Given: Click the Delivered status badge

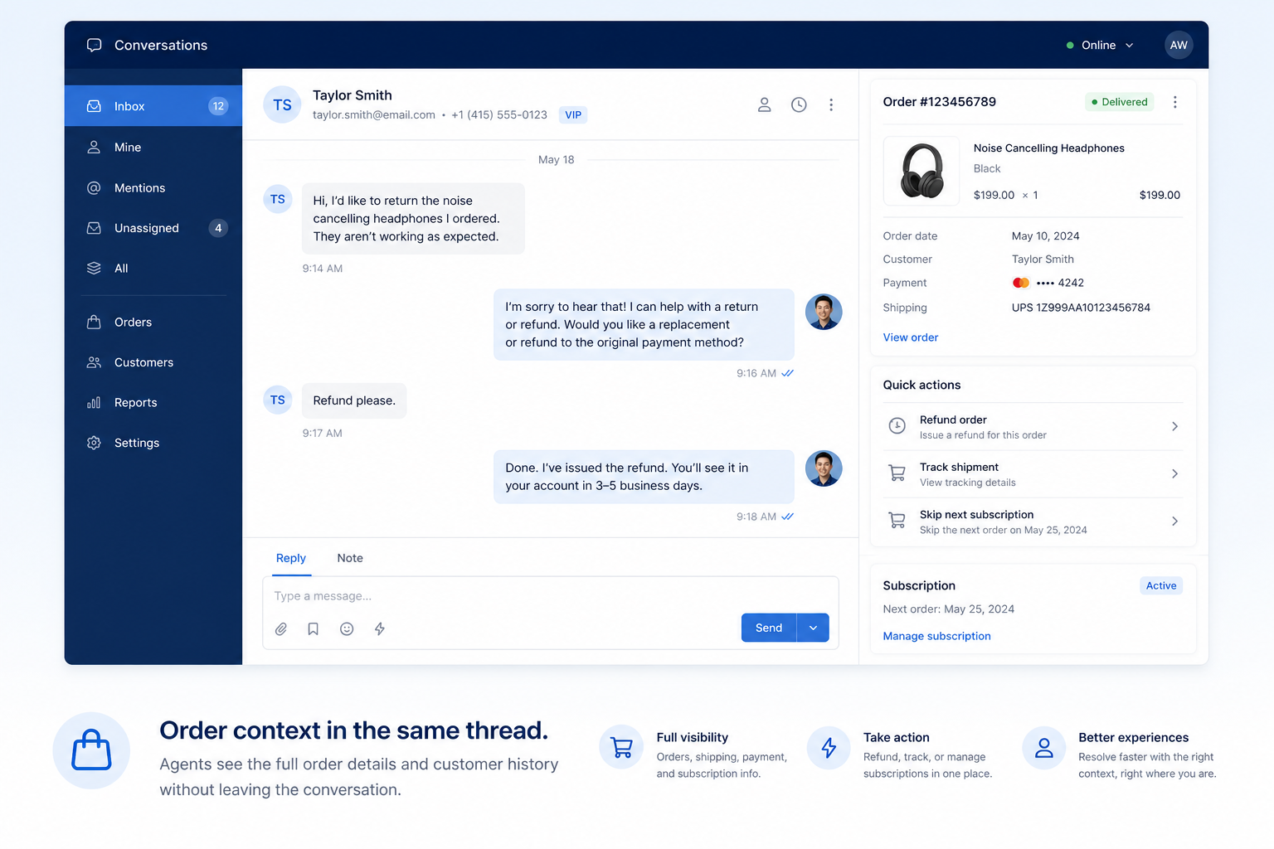Looking at the screenshot, I should [1120, 102].
